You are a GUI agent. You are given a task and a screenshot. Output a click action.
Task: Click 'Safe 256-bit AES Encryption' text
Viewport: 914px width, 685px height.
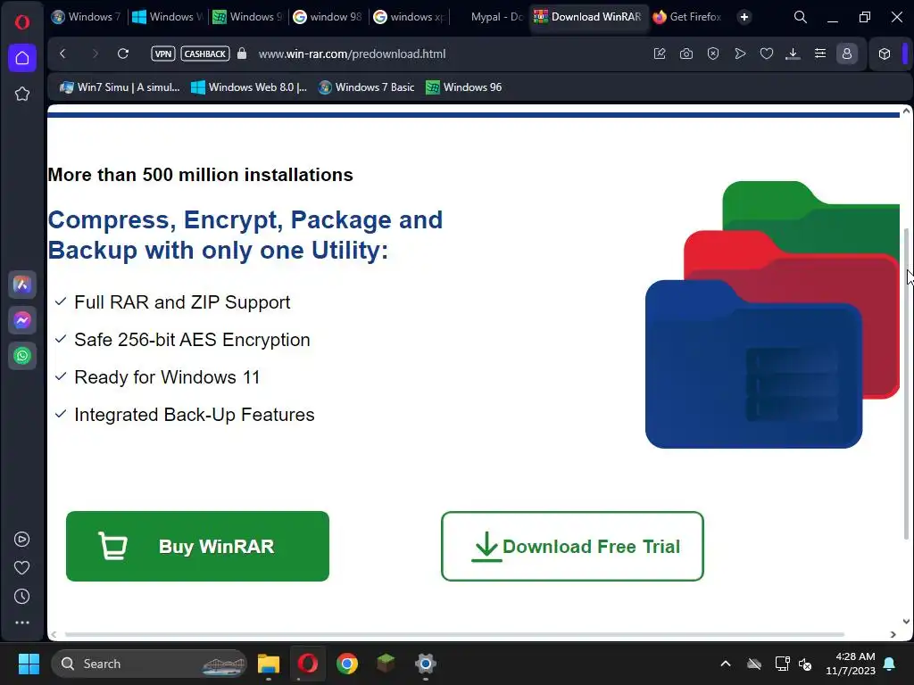tap(192, 340)
